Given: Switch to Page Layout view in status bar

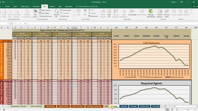Looking at the screenshot, I should [x=172, y=110].
